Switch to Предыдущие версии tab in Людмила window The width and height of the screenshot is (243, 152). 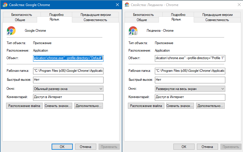217,15
